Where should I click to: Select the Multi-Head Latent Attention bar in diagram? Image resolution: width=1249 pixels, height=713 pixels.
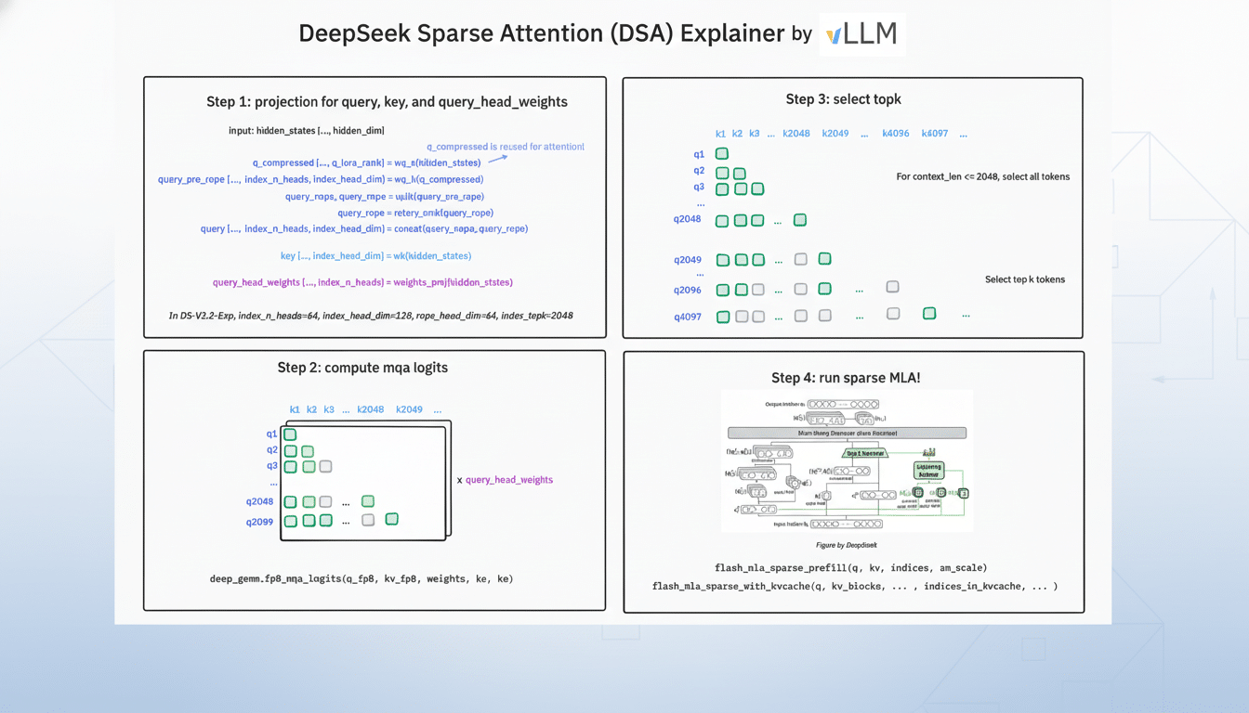pos(848,433)
